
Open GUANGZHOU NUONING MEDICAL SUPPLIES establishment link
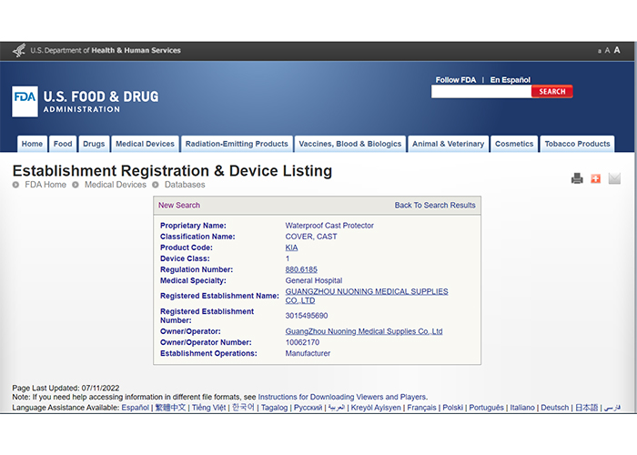click(x=367, y=296)
